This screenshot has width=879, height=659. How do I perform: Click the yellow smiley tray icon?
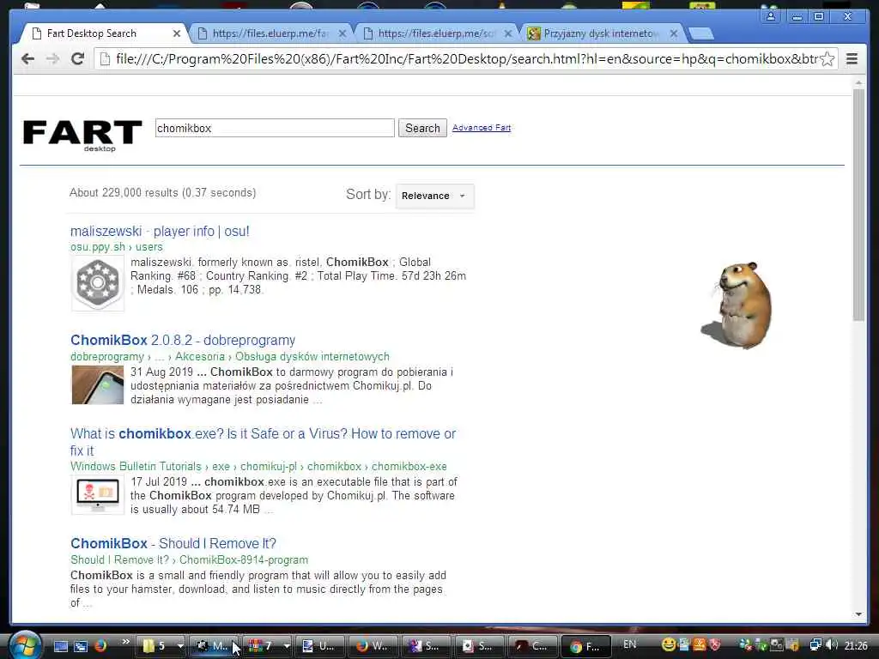[668, 645]
